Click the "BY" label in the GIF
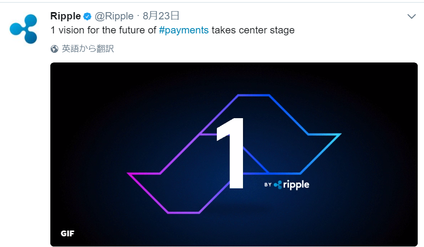This screenshot has height=247, width=424. [x=268, y=185]
